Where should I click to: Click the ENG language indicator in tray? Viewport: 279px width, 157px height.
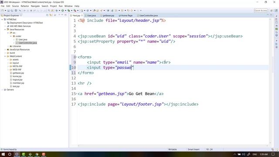(x=255, y=154)
